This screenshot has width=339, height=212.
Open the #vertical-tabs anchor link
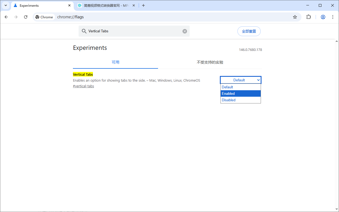[x=83, y=86]
